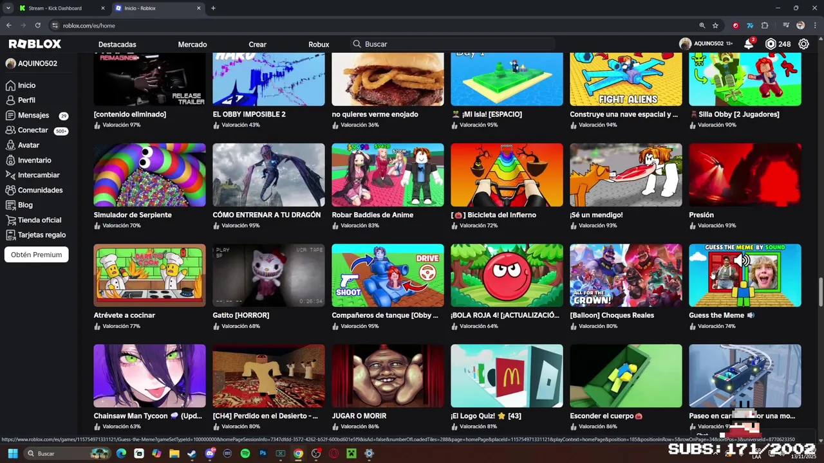Image resolution: width=824 pixels, height=463 pixels.
Task: Open Chrome profile avatar
Action: click(801, 26)
